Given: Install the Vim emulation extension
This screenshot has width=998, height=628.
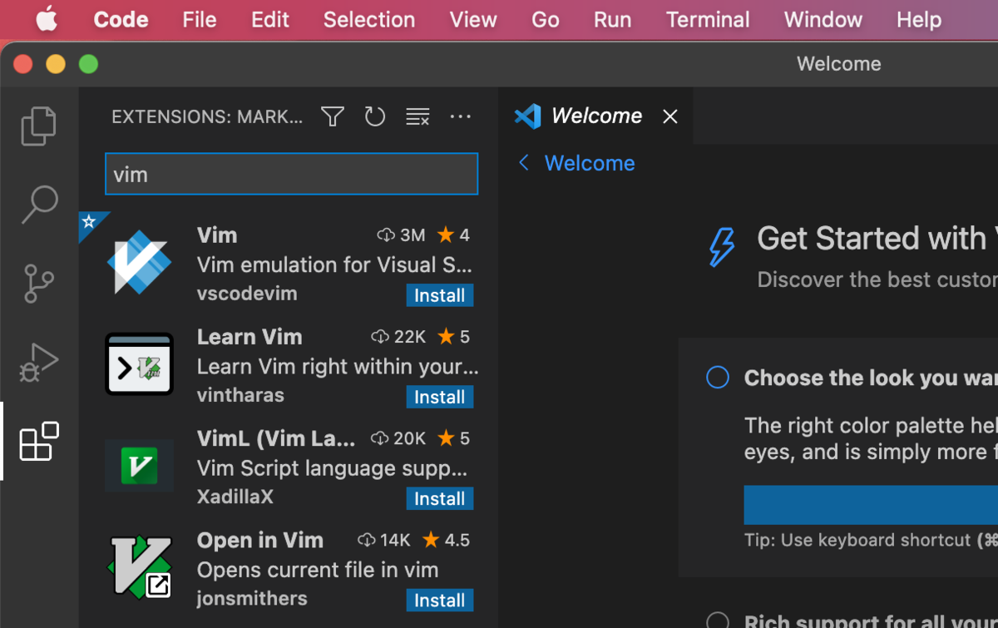Looking at the screenshot, I should (x=439, y=295).
